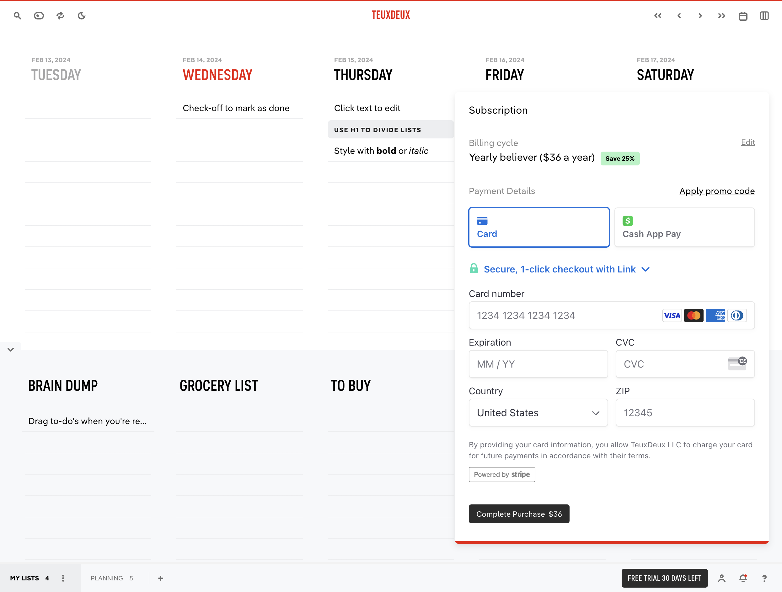Screen dimensions: 782x592
Task: Toggle the eye visibility icon in toolbar
Action: point(39,16)
